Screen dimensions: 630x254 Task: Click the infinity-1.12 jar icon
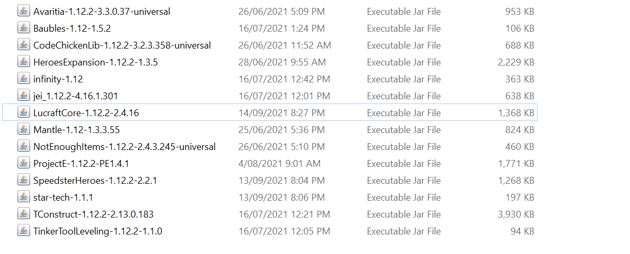click(24, 79)
